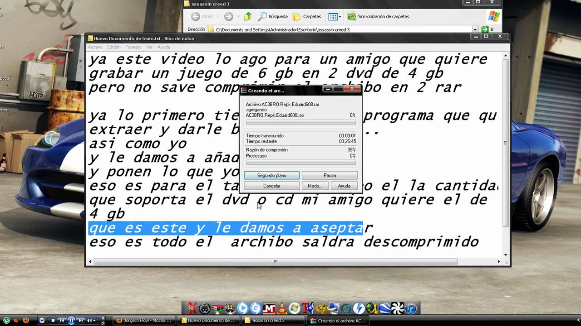This screenshot has height=326, width=581.
Task: Click the Ir go button
Action: [x=488, y=29]
